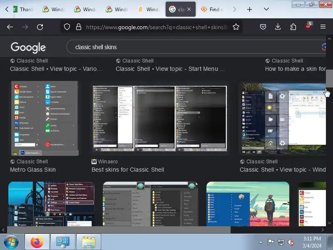This screenshot has height=250, width=333.
Task: Click the padlock site security icon
Action: tap(79, 27)
